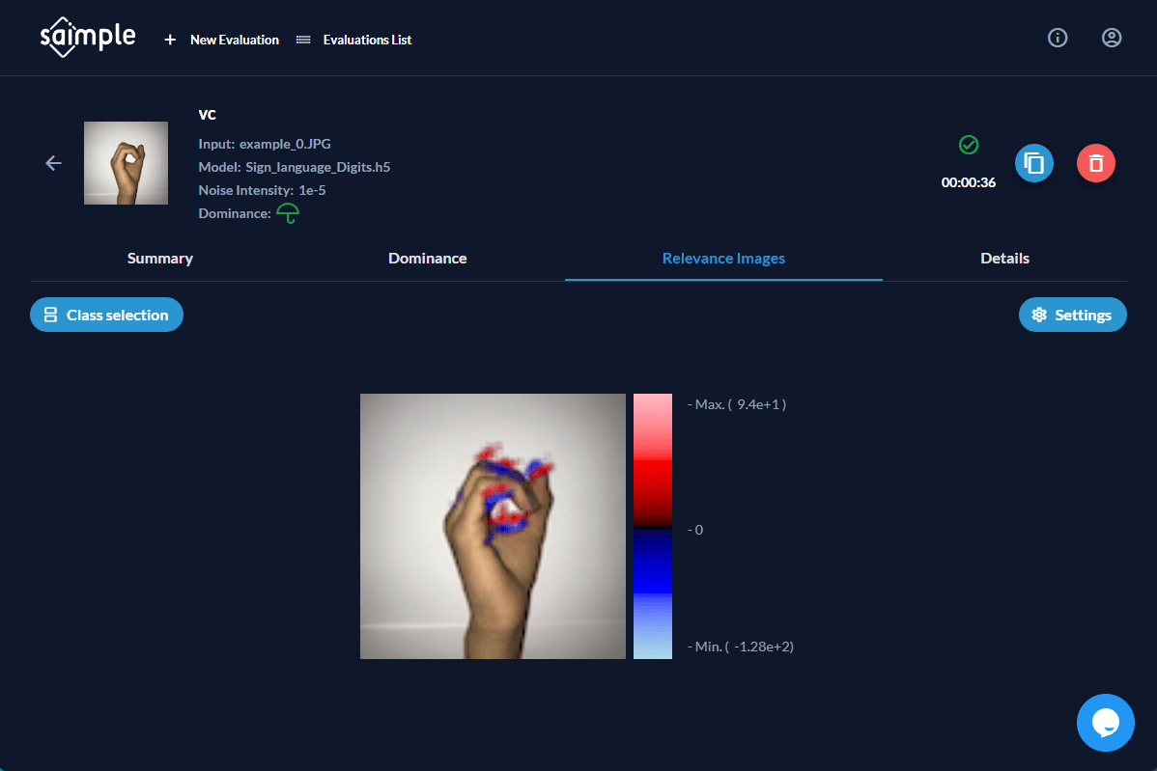Click the New Evaluation link

[x=234, y=40]
